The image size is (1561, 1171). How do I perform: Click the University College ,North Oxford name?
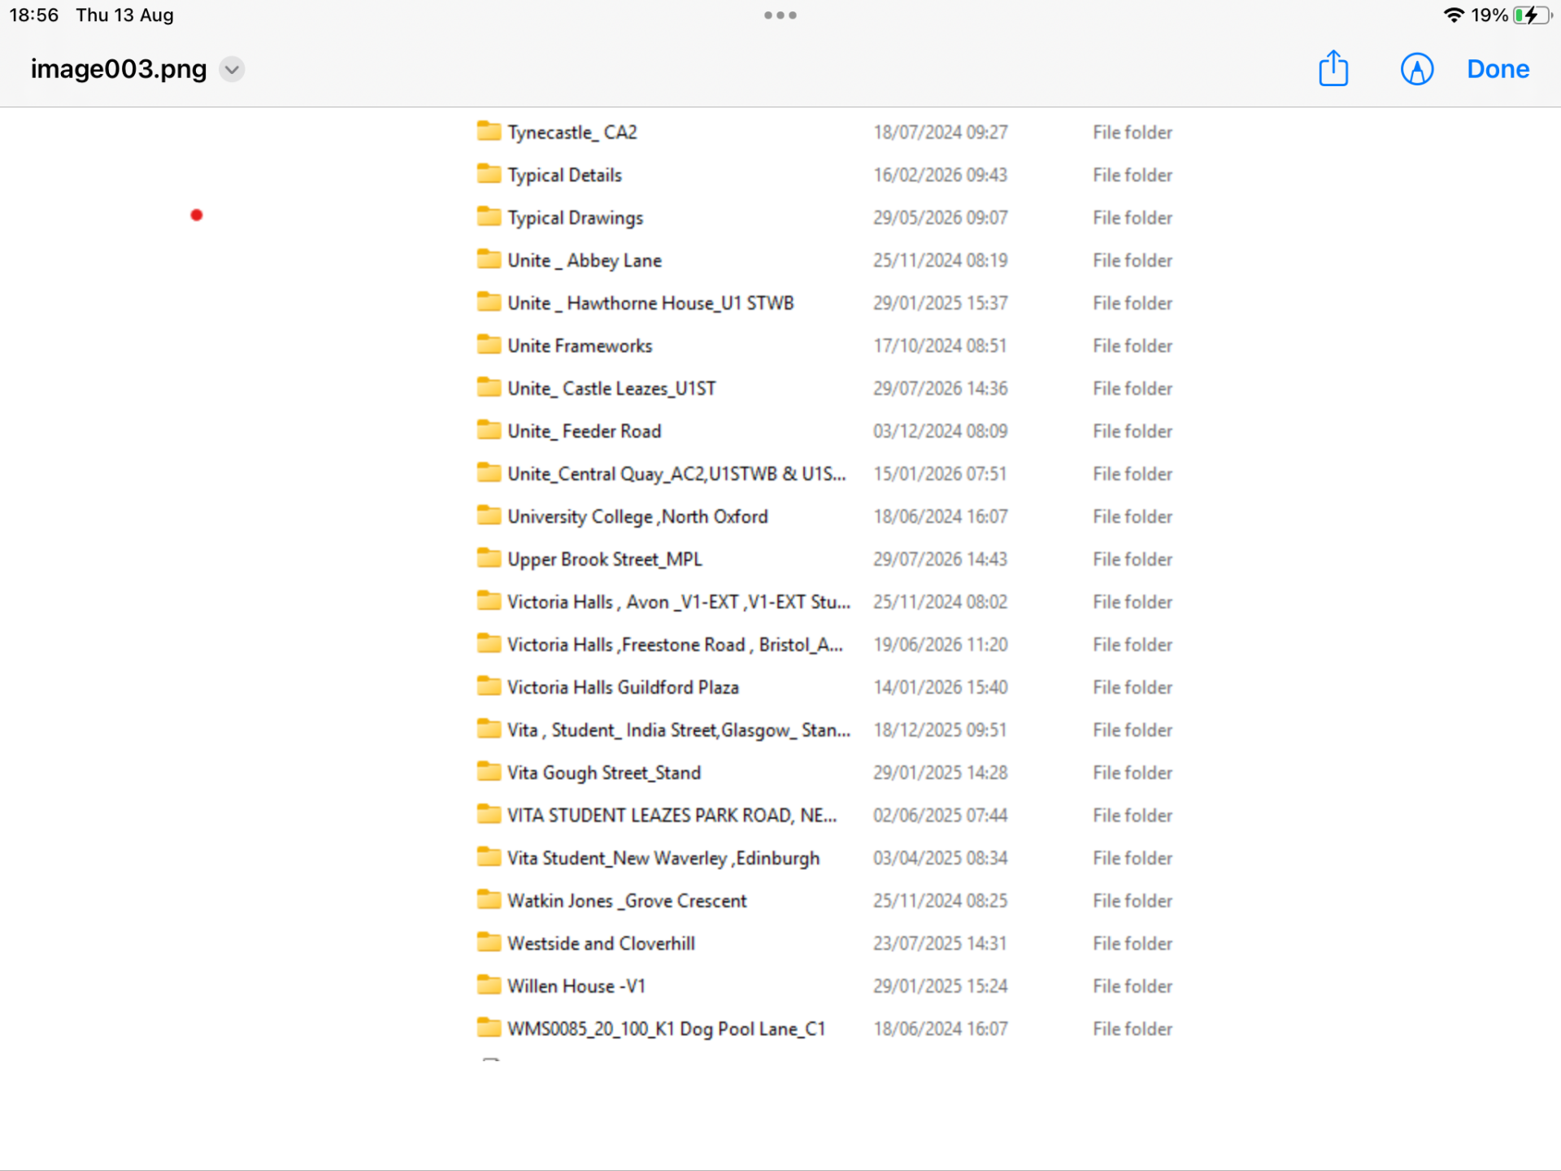click(637, 517)
